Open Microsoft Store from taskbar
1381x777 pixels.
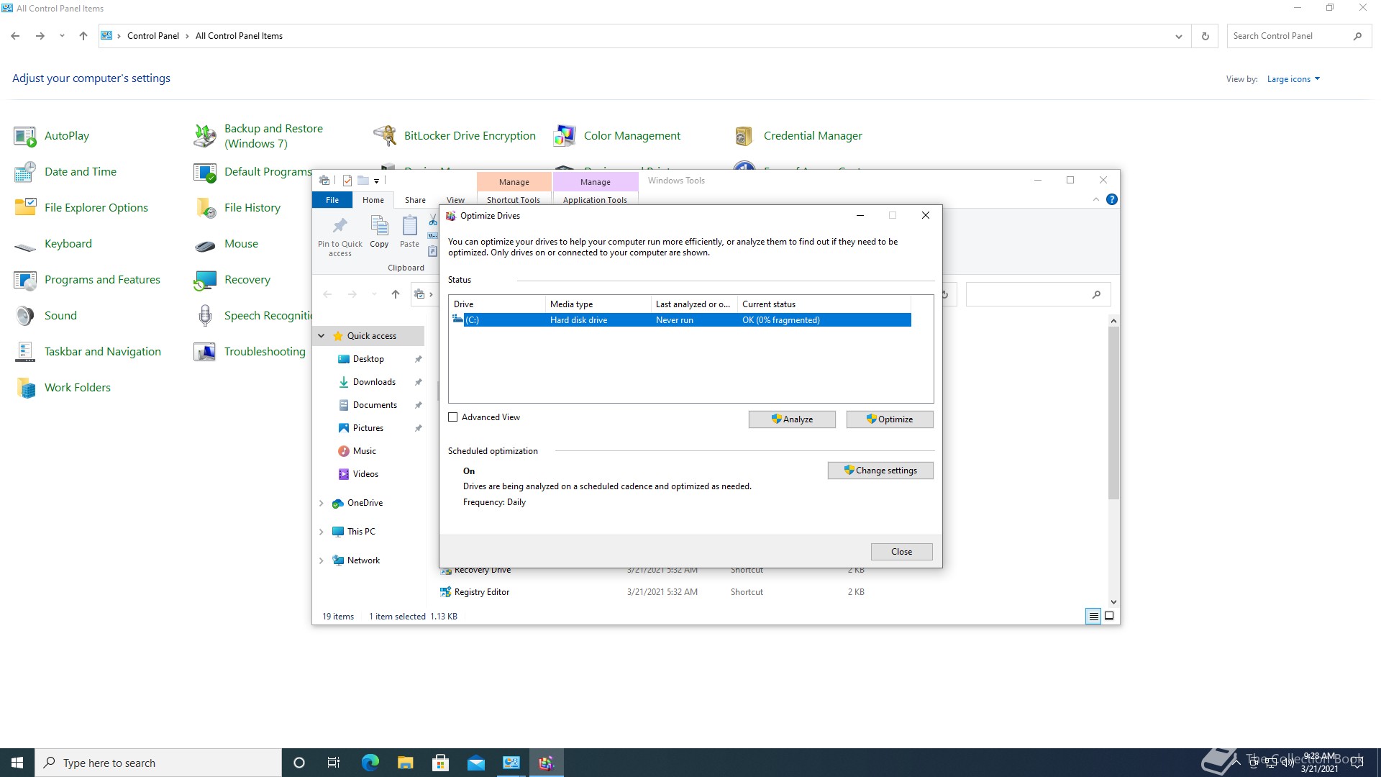pos(441,763)
